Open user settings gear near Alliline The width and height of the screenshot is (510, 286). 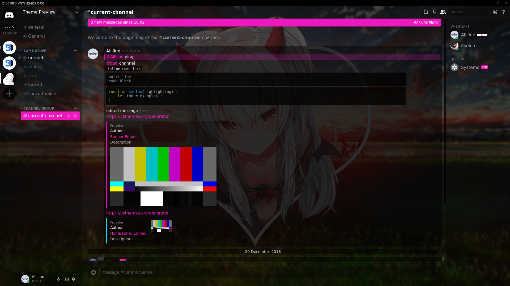(74, 279)
